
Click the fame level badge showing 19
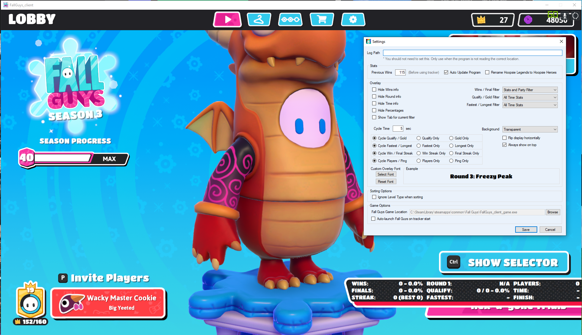[30, 302]
